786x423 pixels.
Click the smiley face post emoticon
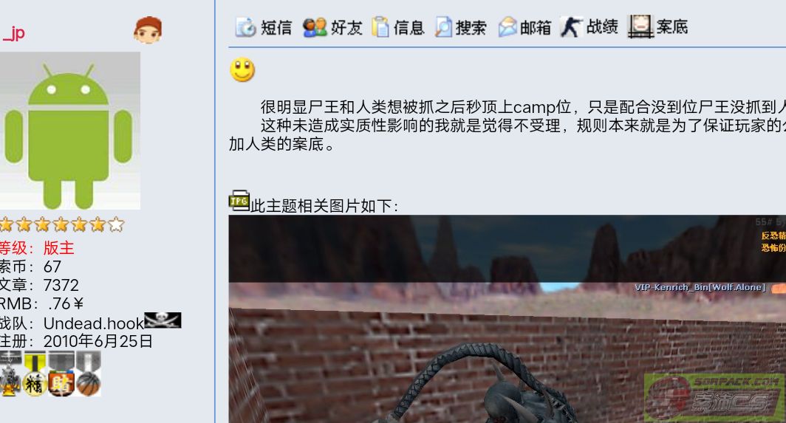click(x=242, y=69)
